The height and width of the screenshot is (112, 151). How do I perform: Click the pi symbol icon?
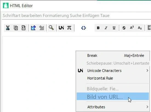tap(69, 28)
